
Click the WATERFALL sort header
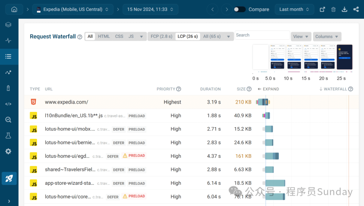(333, 89)
